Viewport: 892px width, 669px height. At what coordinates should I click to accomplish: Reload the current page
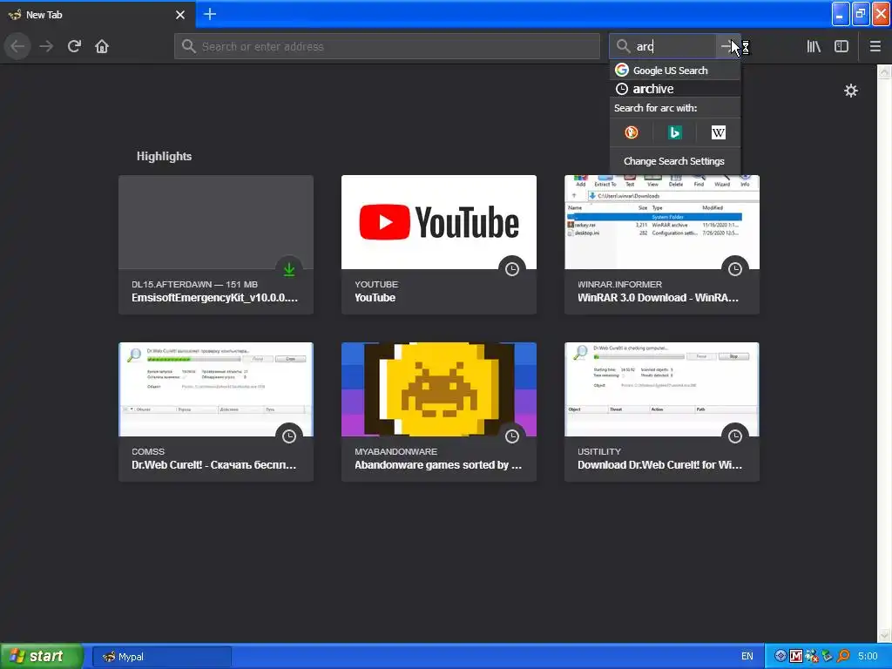74,46
